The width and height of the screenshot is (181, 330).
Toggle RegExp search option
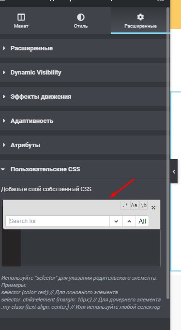[125, 205]
